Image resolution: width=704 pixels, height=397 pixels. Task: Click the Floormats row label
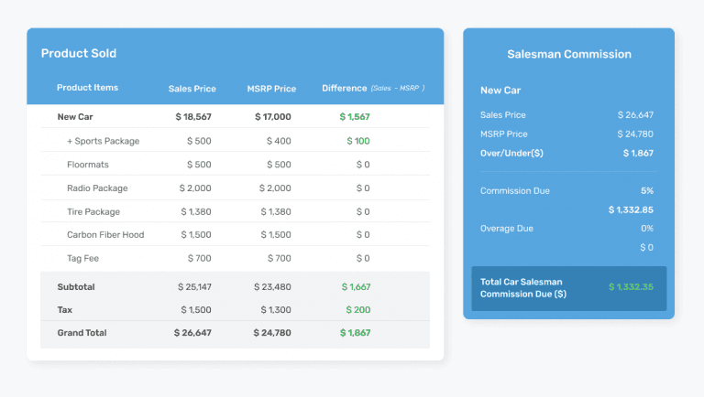88,165
